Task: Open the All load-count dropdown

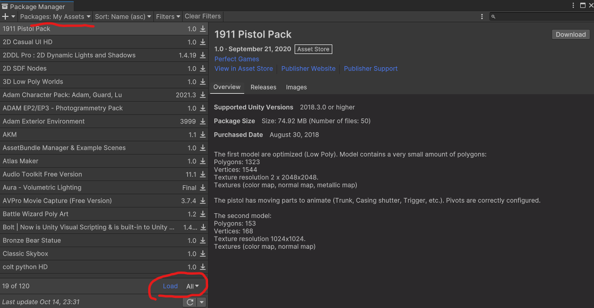Action: pyautogui.click(x=193, y=286)
